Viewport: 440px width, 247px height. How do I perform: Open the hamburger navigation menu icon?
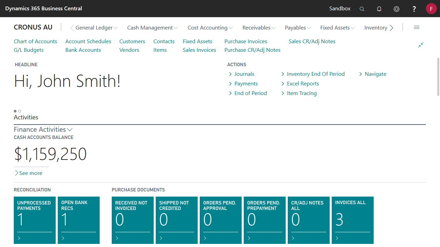click(x=417, y=27)
